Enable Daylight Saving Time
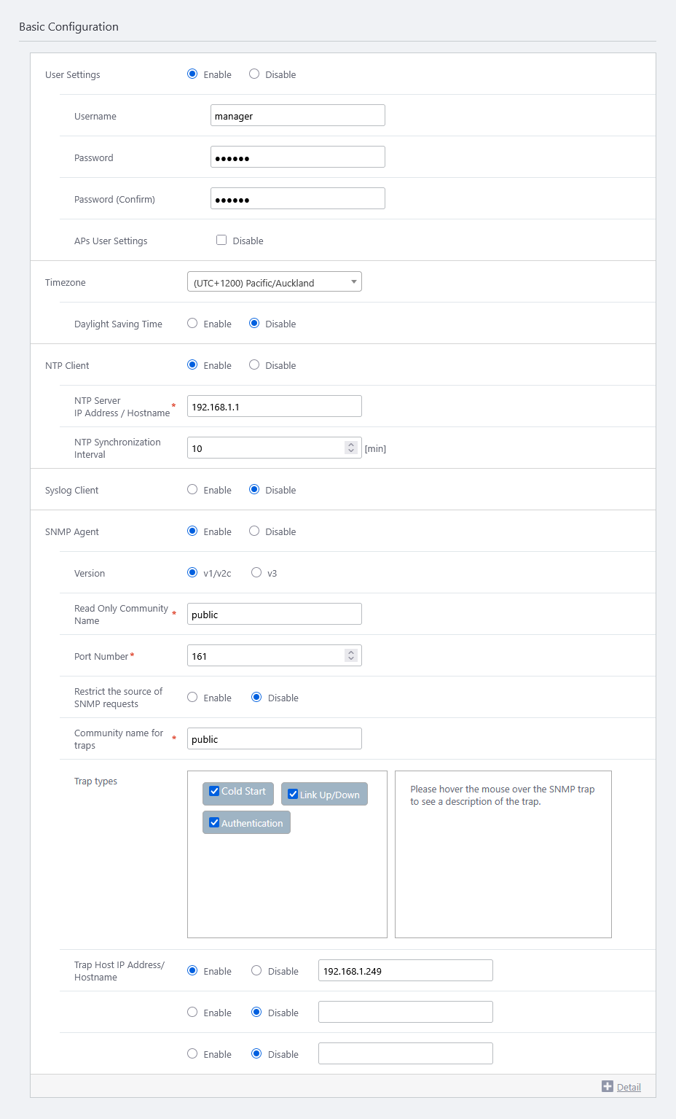 click(x=192, y=323)
